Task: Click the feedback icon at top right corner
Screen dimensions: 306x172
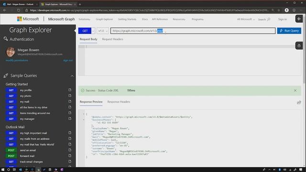Action: coord(299,19)
